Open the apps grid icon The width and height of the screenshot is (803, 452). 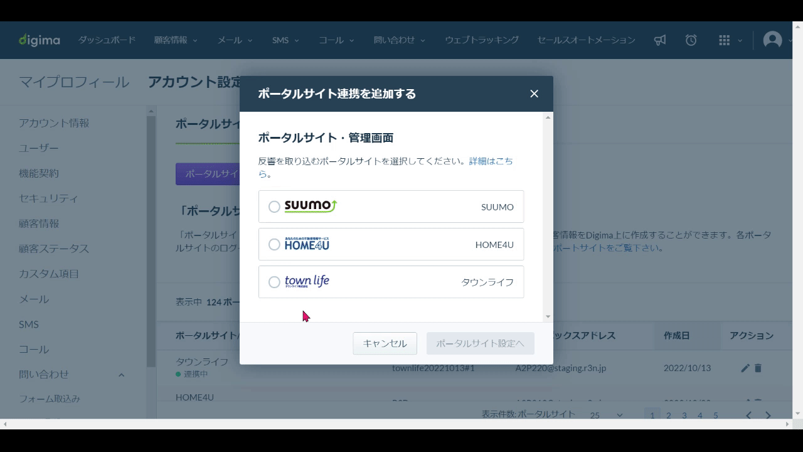coord(725,40)
